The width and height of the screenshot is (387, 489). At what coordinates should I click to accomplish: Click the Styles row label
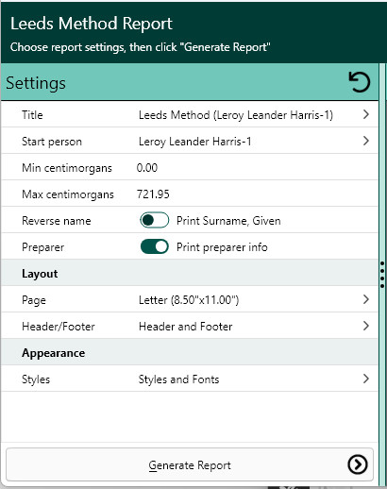click(36, 379)
